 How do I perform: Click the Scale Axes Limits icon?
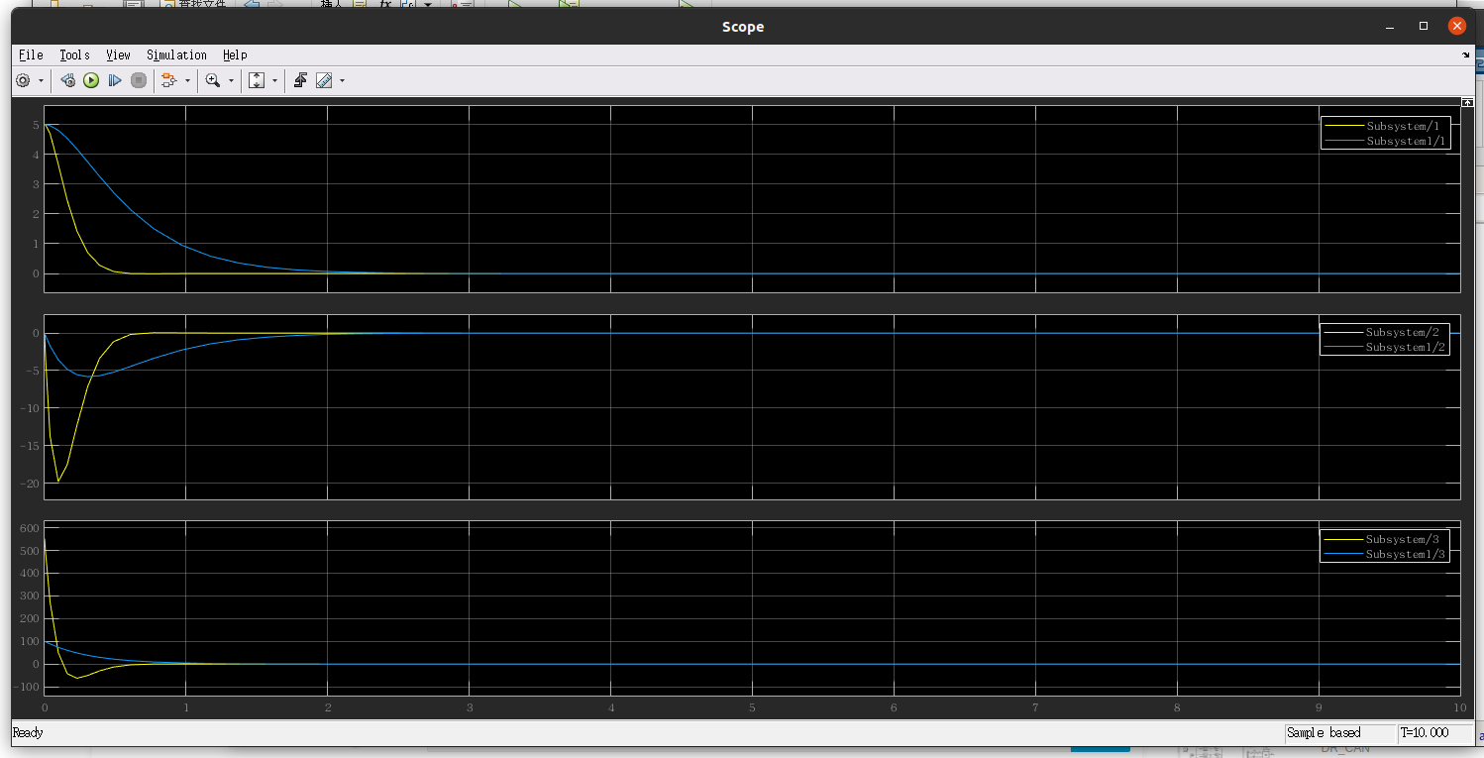257,80
